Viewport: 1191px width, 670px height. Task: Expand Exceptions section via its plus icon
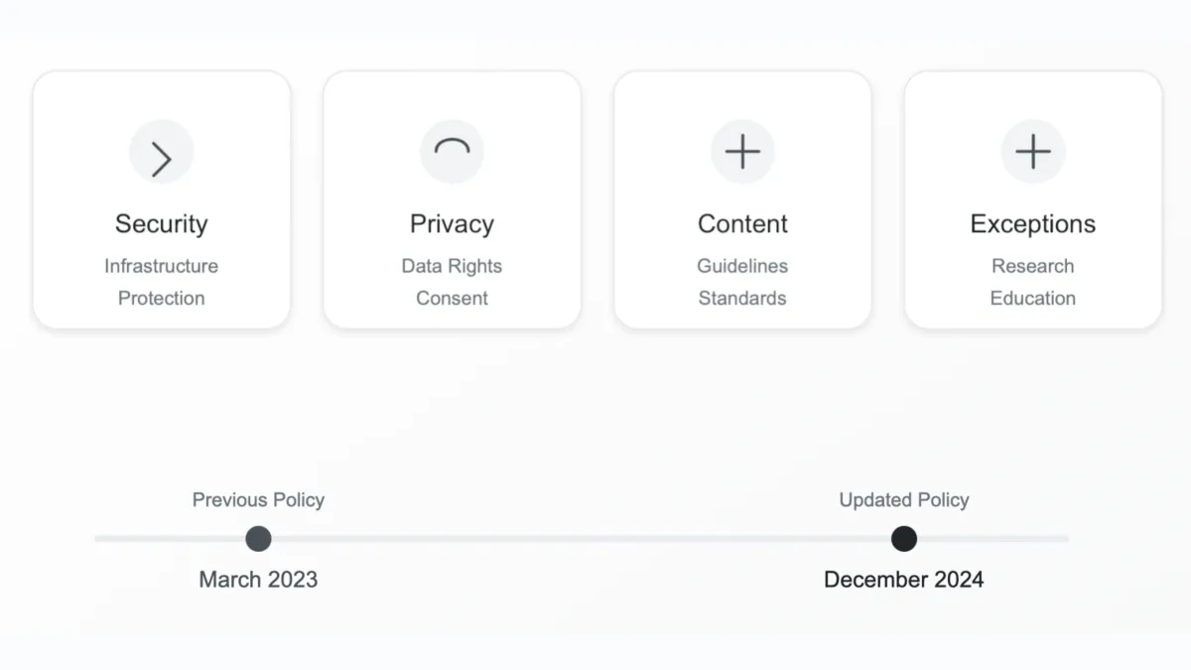pyautogui.click(x=1032, y=152)
